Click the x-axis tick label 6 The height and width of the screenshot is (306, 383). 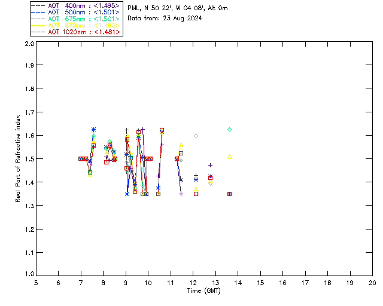coord(59,283)
